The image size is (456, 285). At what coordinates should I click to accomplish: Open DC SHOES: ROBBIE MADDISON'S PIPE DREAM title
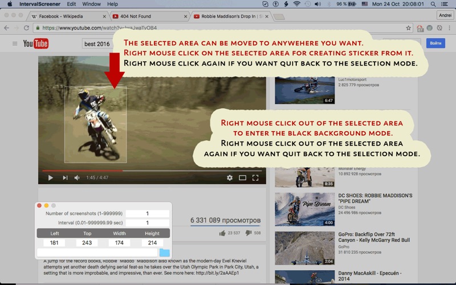tap(375, 198)
